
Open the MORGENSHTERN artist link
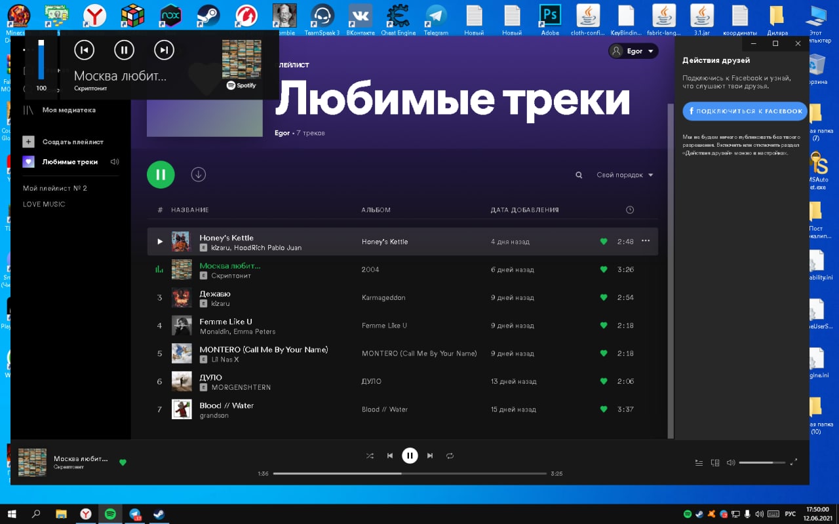241,388
